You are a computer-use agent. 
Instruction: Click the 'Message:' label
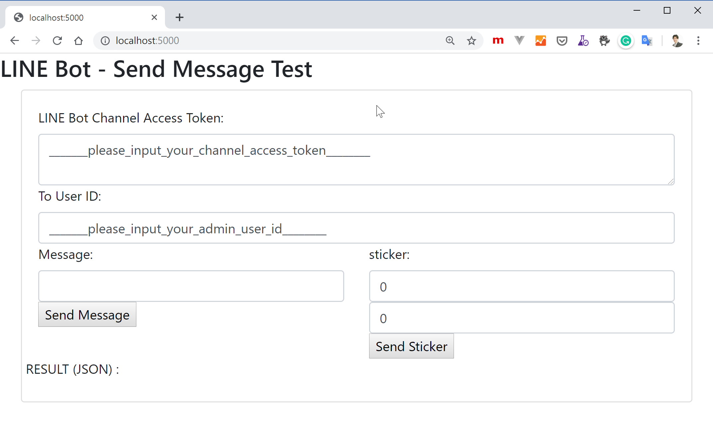tap(66, 255)
